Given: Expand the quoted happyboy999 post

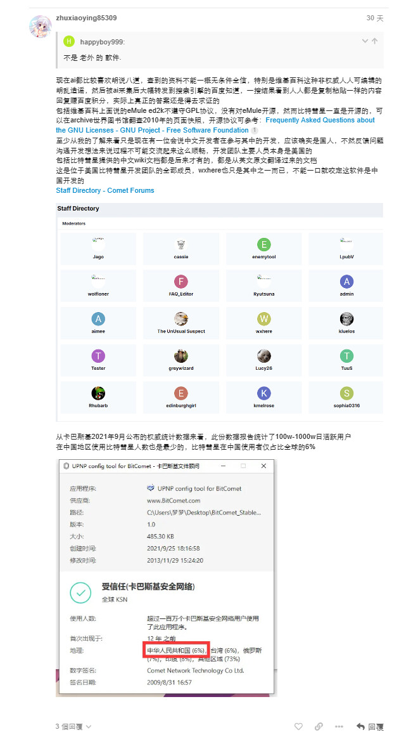Looking at the screenshot, I should coord(365,41).
